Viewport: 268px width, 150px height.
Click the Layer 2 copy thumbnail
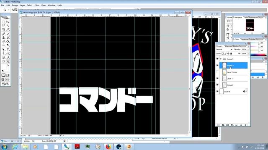(x=224, y=72)
